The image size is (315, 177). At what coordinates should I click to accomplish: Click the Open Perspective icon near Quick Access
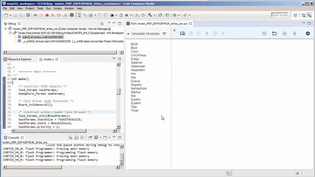pyautogui.click(x=295, y=15)
